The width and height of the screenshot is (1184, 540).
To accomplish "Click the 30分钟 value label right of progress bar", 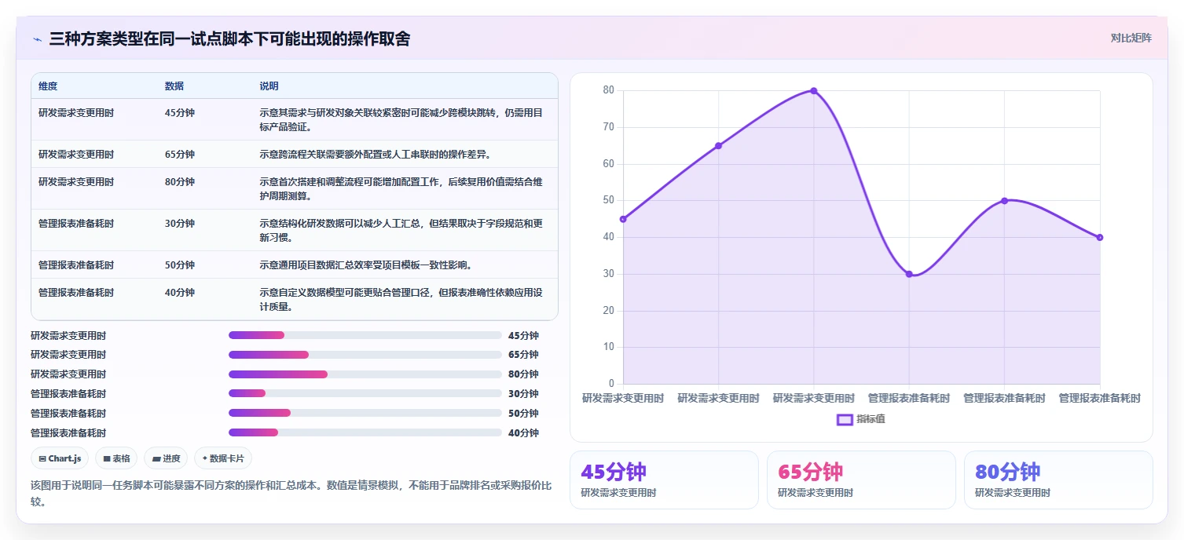I will coord(523,394).
